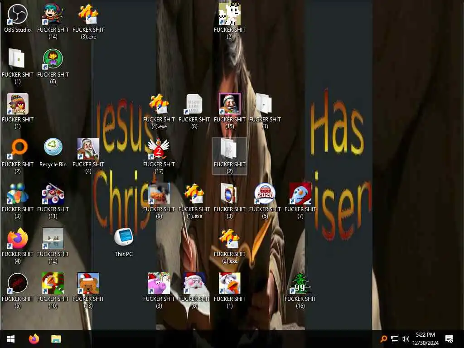
Task: Launch Firefox from the taskbar
Action: coord(34,339)
